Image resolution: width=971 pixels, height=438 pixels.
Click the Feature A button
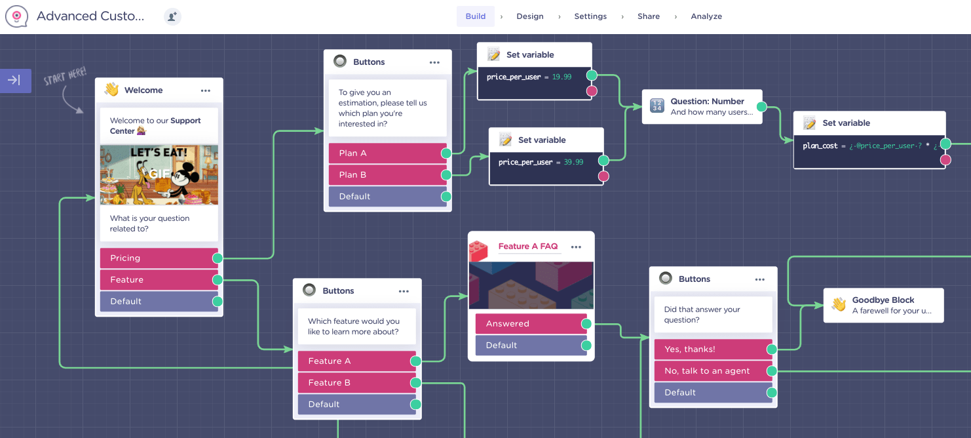click(357, 361)
